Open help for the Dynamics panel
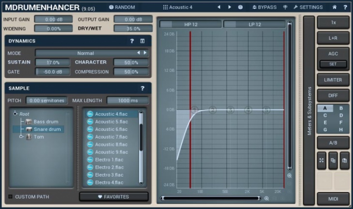This screenshot has width=353, height=209. tap(132, 42)
